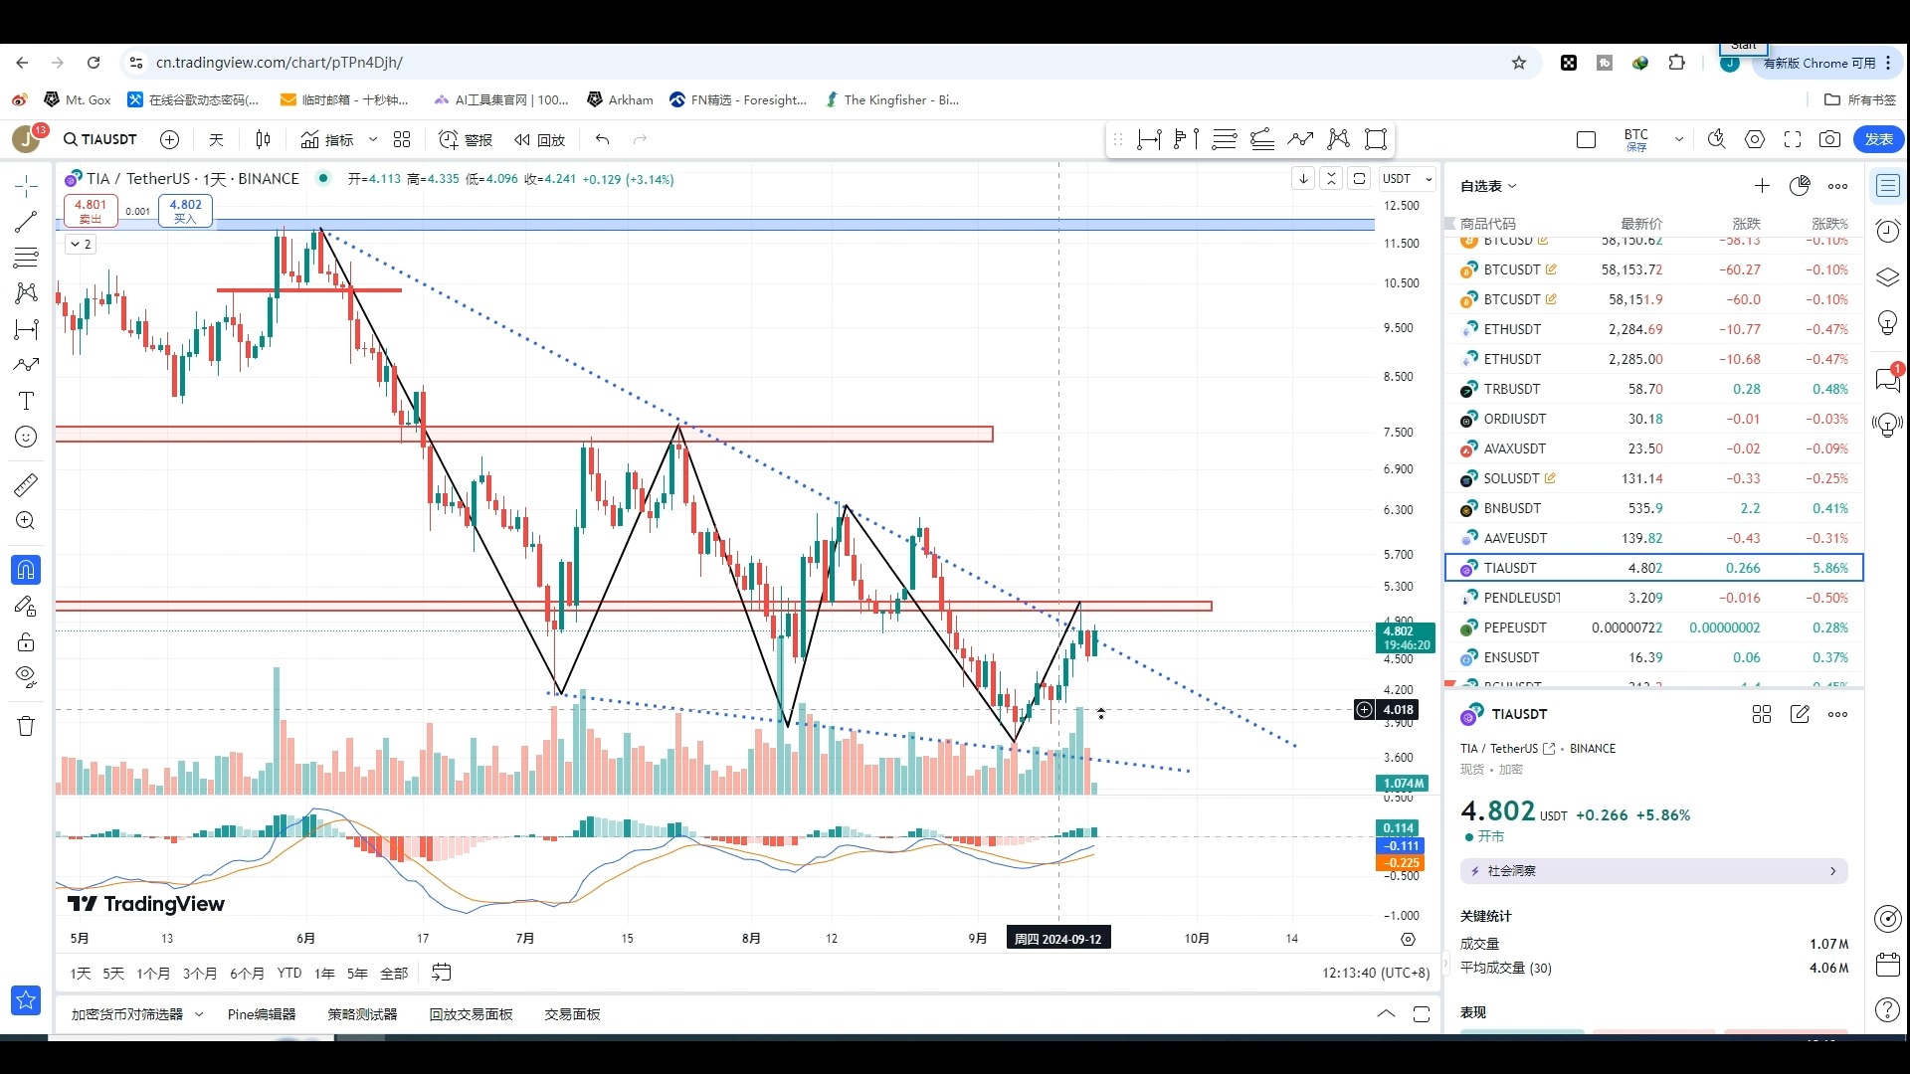The width and height of the screenshot is (1910, 1074).
Task: Toggle hide all drawings eye icon
Action: [x=26, y=677]
